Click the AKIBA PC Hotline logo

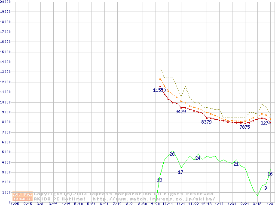click(23, 196)
